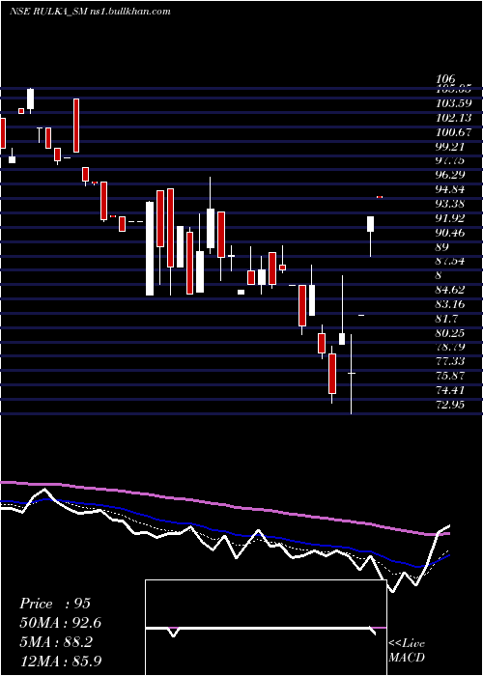
Task: Click the '50MA : 92.6' readout
Action: [x=61, y=623]
